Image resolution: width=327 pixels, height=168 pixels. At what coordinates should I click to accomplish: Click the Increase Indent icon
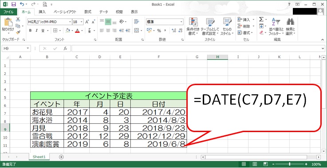tap(128, 31)
